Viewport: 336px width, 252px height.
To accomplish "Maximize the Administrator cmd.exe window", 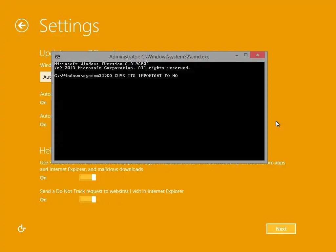I will click(x=245, y=55).
